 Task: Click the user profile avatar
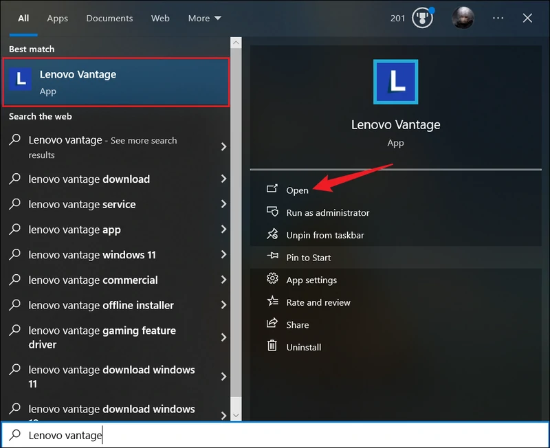point(463,18)
